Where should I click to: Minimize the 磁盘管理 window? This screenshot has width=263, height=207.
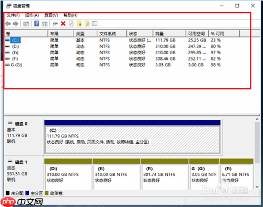point(222,6)
